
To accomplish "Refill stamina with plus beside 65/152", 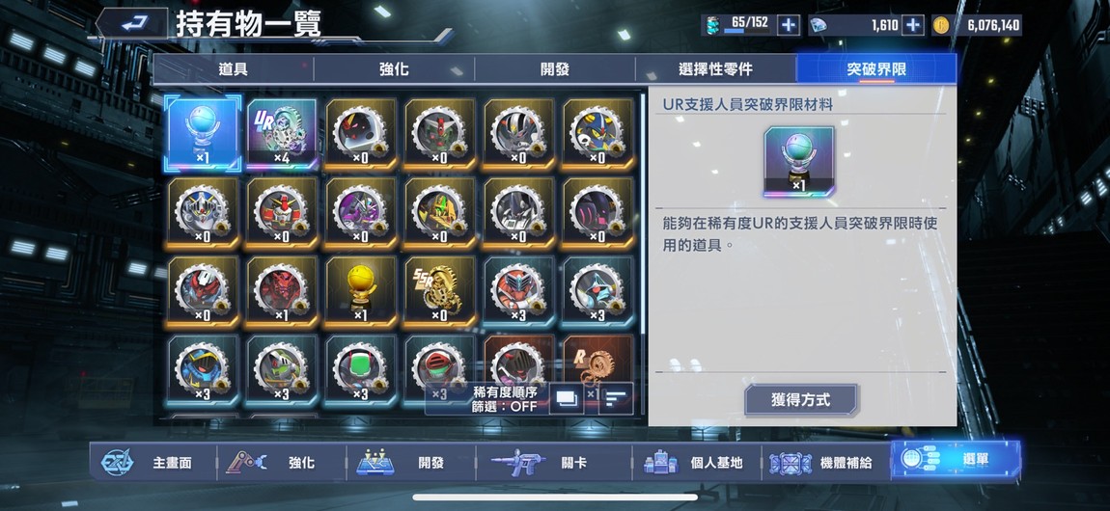I will (x=788, y=25).
